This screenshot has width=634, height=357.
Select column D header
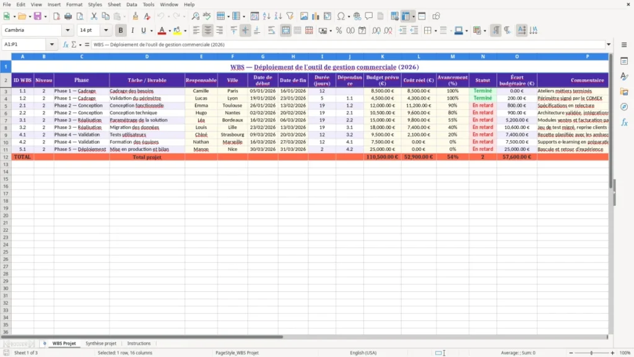tap(147, 56)
